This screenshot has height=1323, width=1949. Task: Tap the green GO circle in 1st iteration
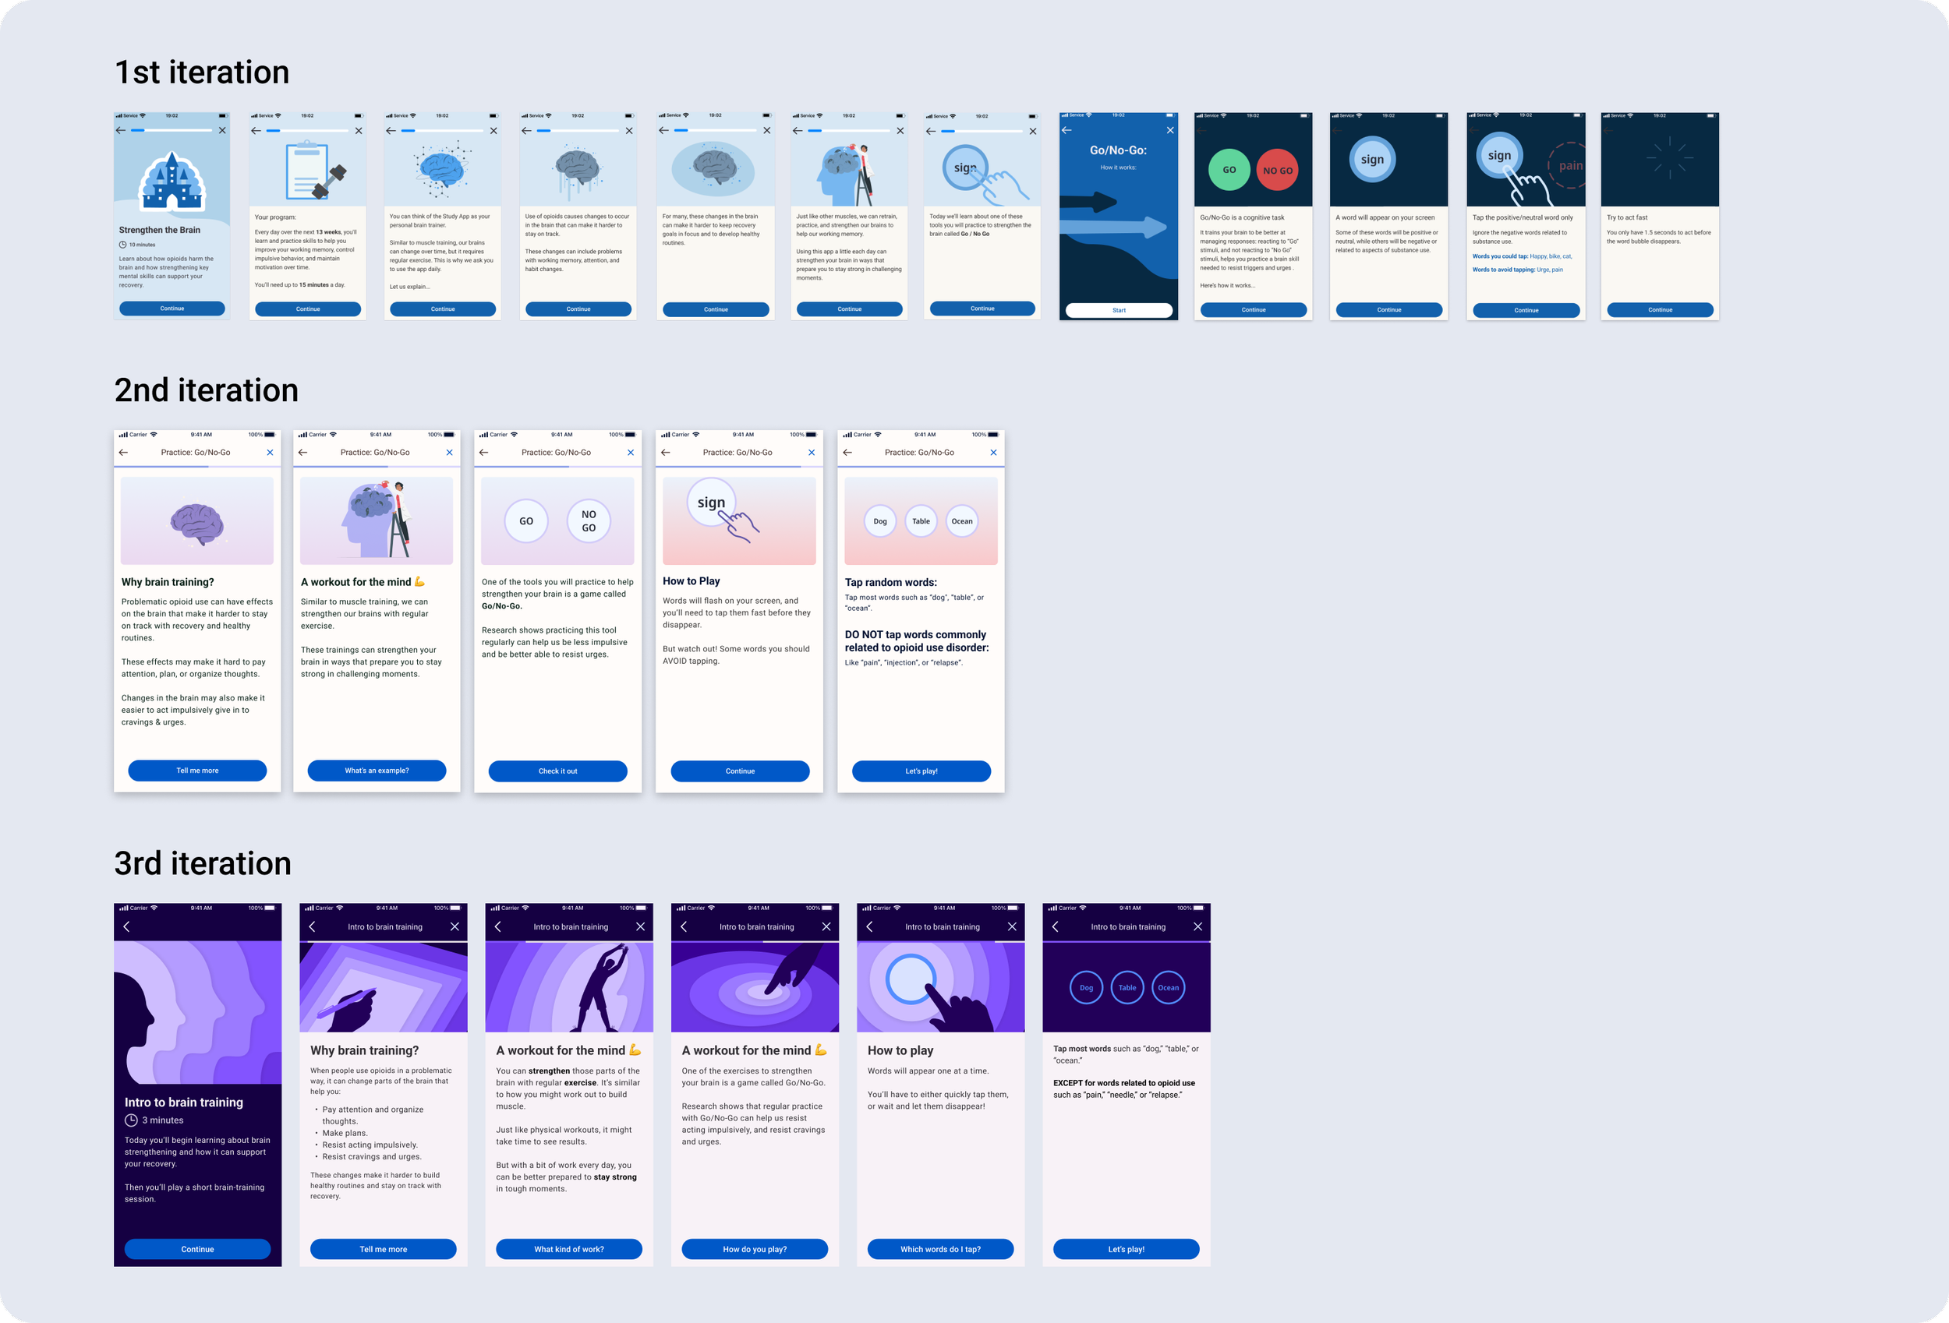[x=1229, y=169]
